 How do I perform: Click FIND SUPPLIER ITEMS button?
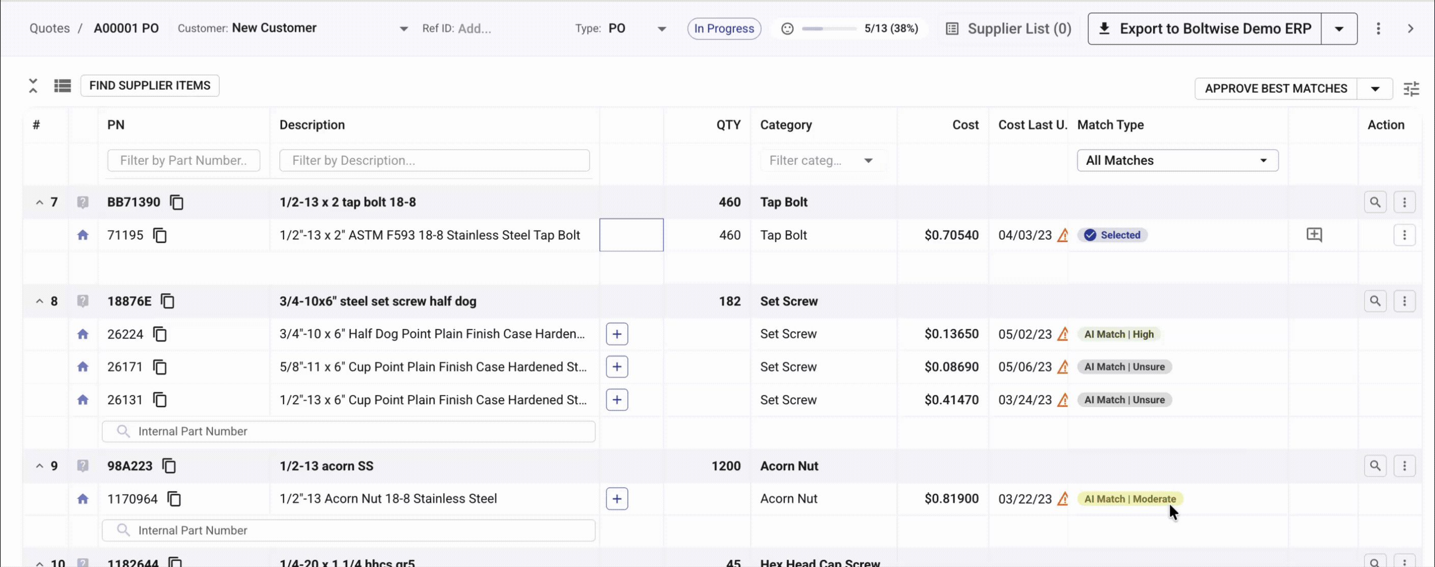(150, 86)
